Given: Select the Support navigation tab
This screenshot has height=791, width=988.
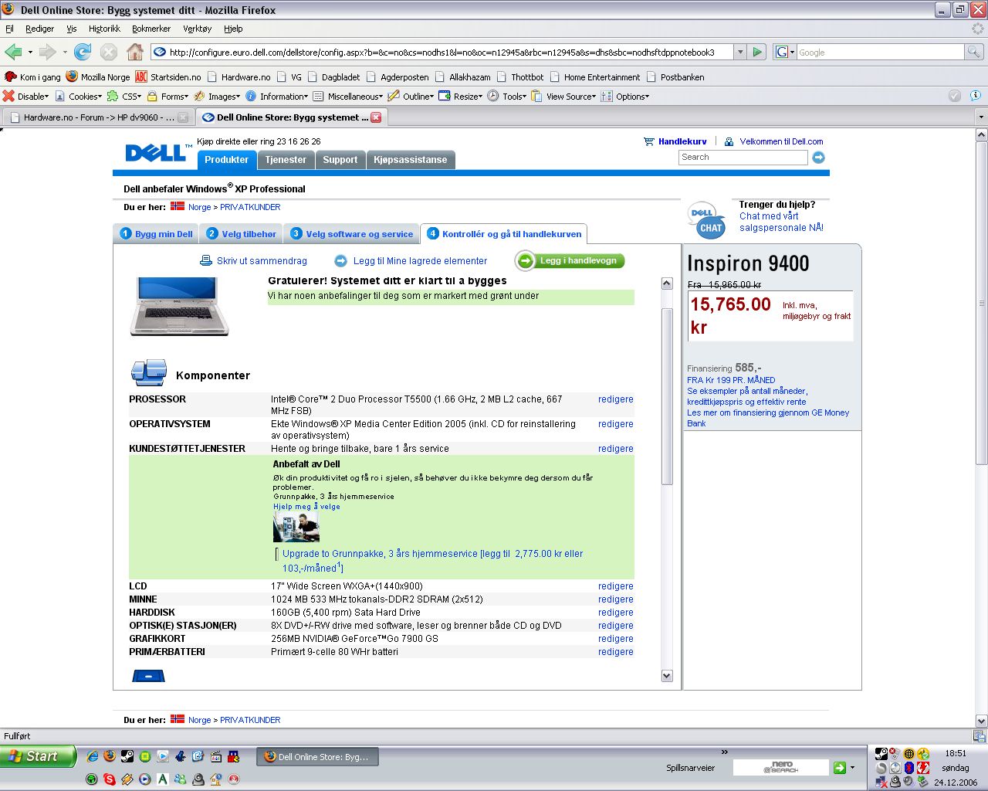Looking at the screenshot, I should point(340,160).
